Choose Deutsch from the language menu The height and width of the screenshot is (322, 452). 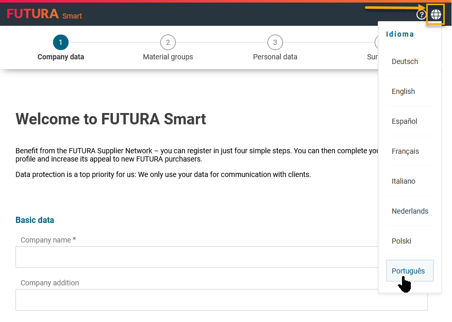(405, 61)
